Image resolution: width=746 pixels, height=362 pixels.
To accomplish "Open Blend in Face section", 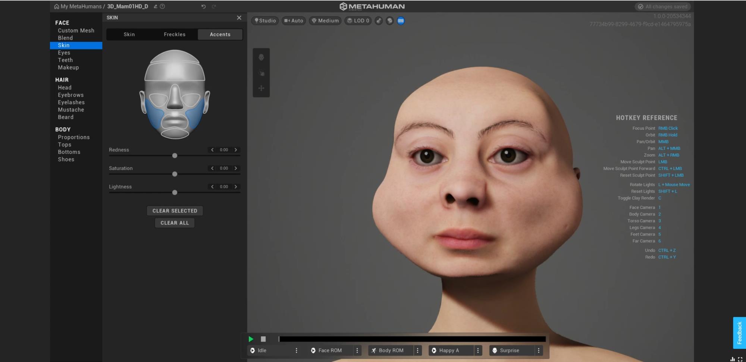I will pos(65,38).
